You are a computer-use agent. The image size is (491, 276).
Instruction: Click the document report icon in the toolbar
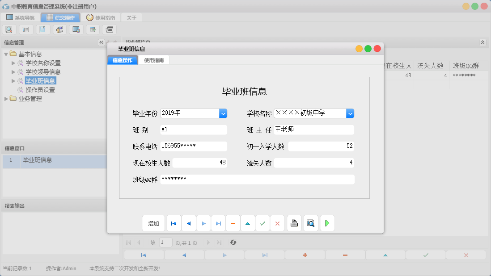pyautogui.click(x=42, y=29)
